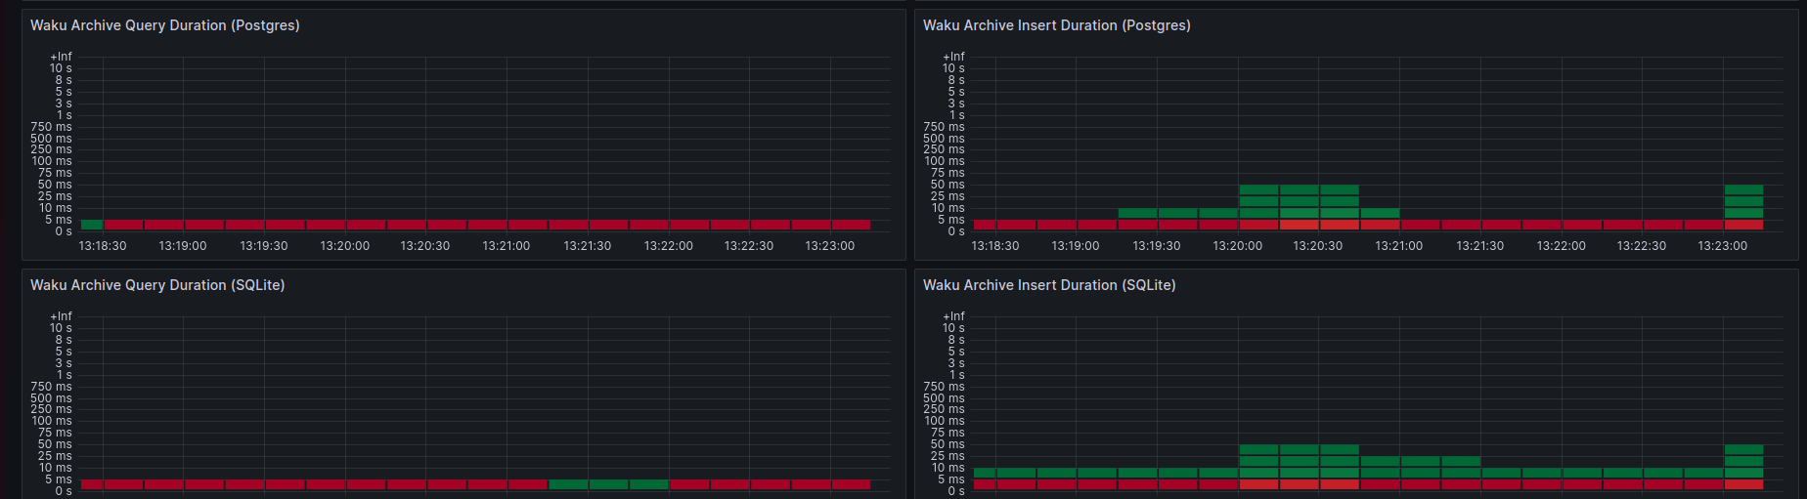Viewport: 1807px width, 499px height.
Task: Select rightmost red cell in Postgres Query heatmap
Action: click(851, 225)
